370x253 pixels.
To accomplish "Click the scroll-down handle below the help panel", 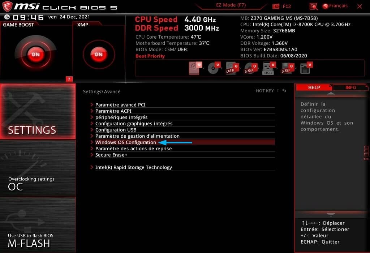I will point(331,215).
